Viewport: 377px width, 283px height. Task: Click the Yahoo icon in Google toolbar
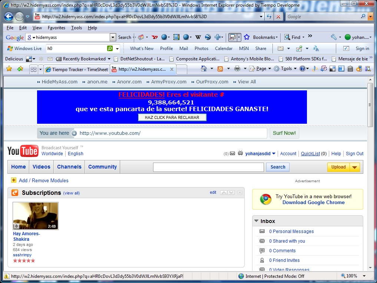pos(155,37)
